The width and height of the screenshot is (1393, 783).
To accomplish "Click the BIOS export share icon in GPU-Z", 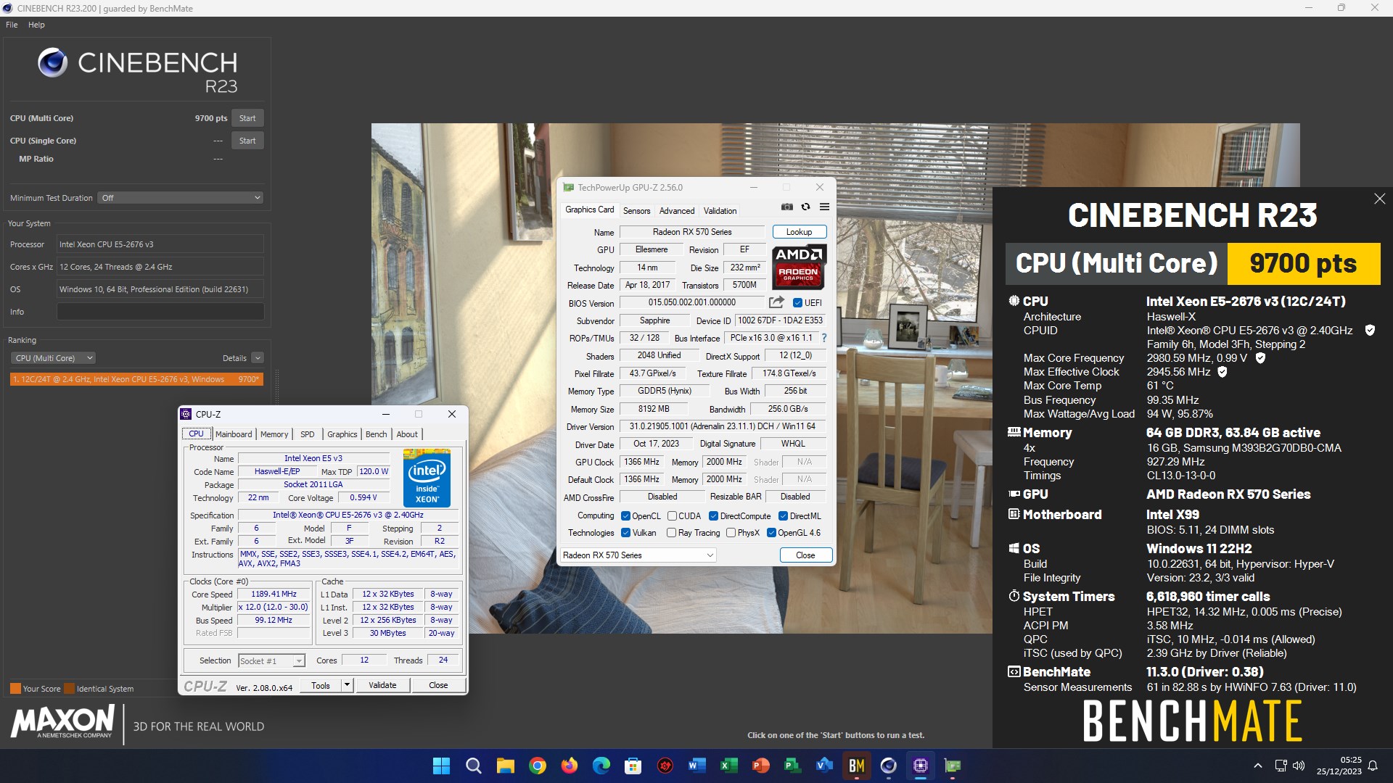I will pyautogui.click(x=776, y=302).
